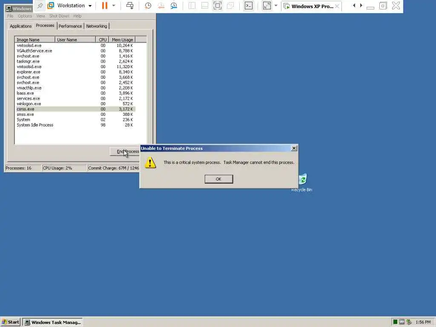Viewport: 436px width, 327px height.
Task: Open the snapshot manager
Action: [x=174, y=6]
